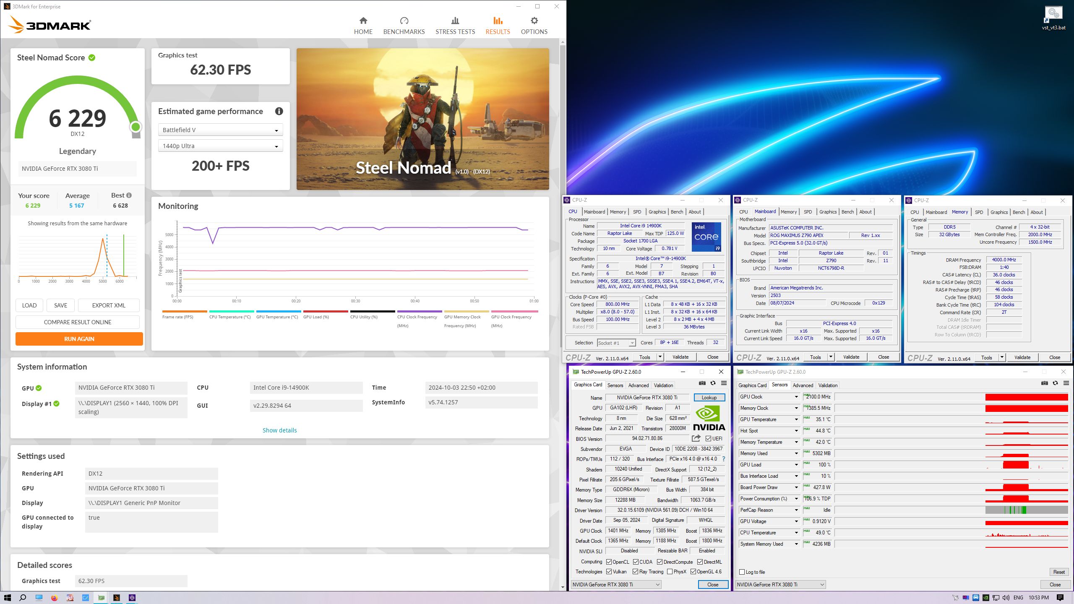1074x604 pixels.
Task: Go to the BENCHMARKS section
Action: pyautogui.click(x=404, y=26)
